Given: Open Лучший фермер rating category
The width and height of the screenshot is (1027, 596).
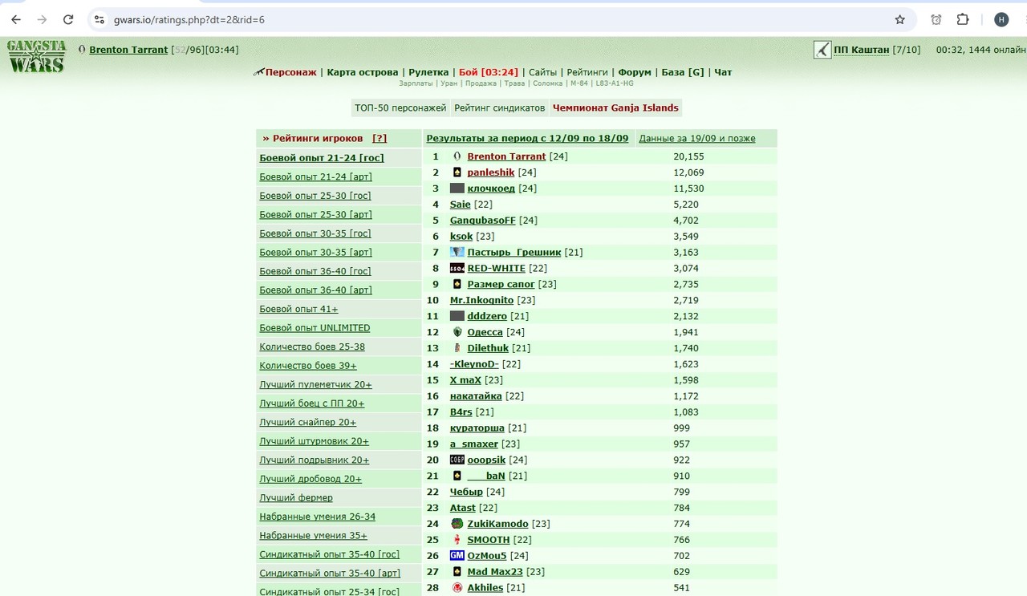Looking at the screenshot, I should pyautogui.click(x=296, y=498).
